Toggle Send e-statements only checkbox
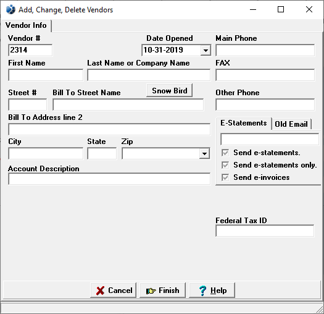 pyautogui.click(x=225, y=165)
